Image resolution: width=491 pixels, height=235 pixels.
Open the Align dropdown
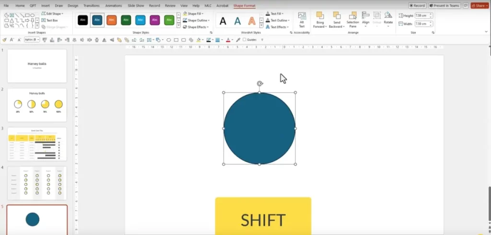pos(365,20)
